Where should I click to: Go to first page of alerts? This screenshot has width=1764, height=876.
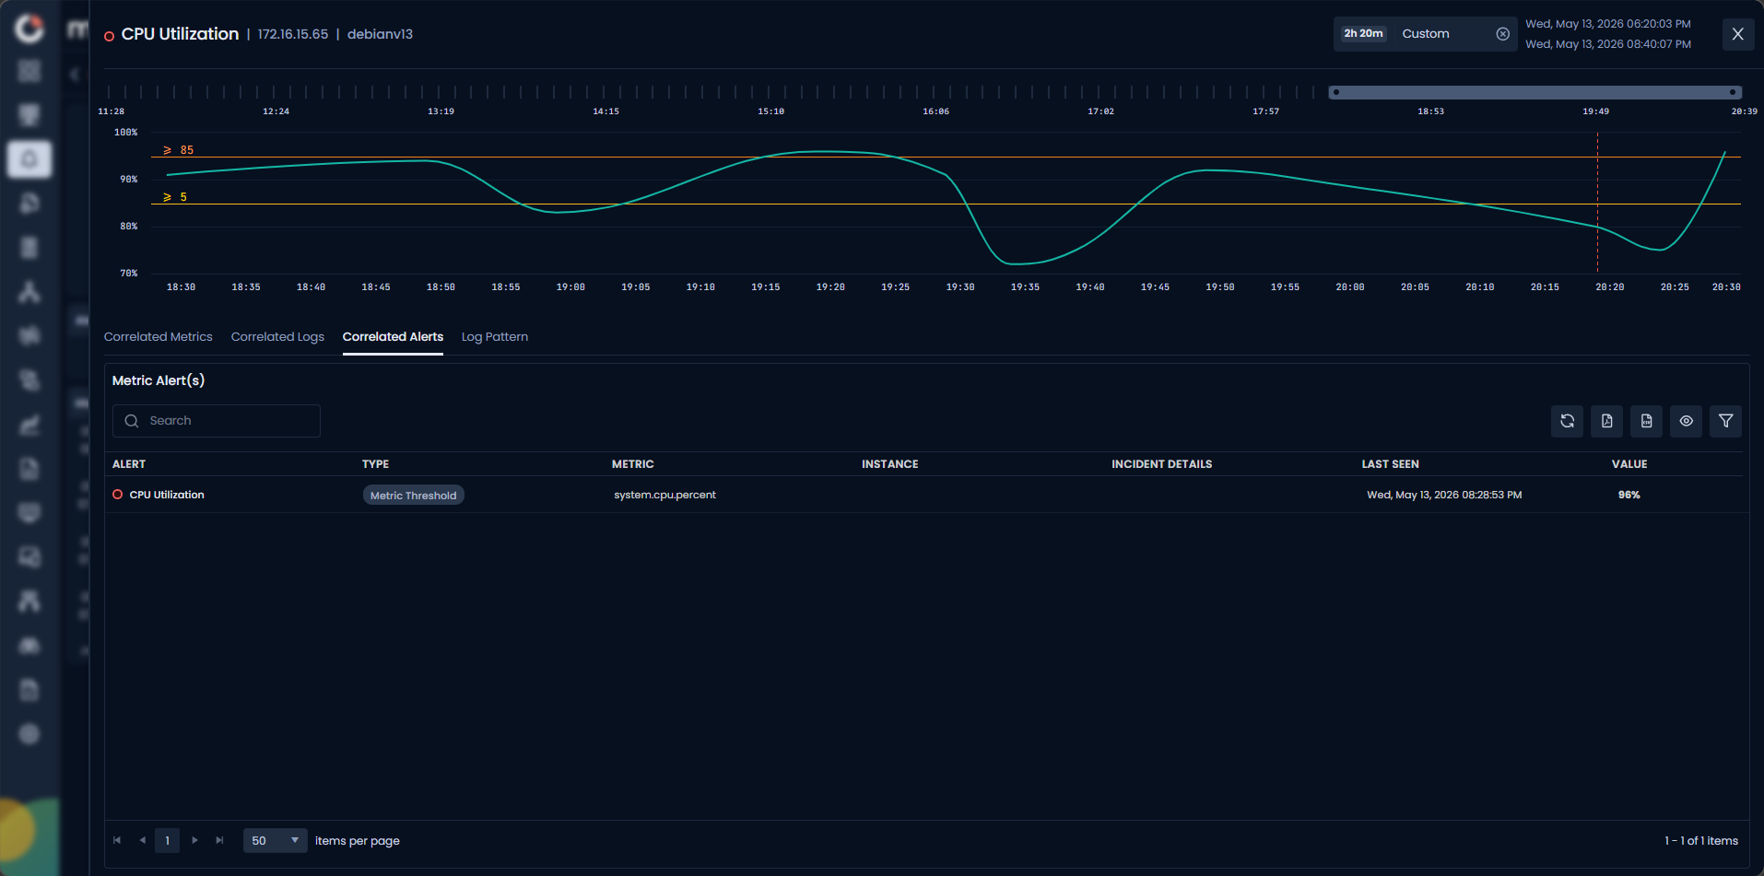click(117, 840)
